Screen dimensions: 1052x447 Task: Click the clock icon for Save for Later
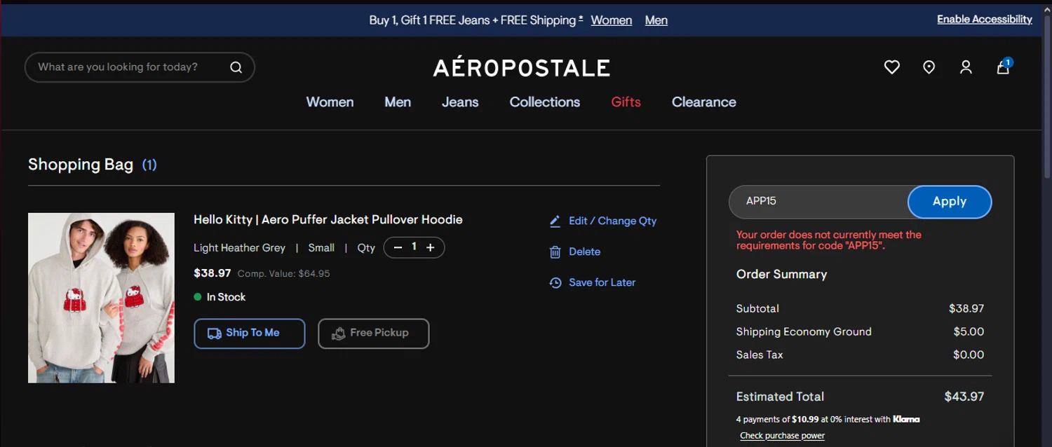pyautogui.click(x=555, y=282)
